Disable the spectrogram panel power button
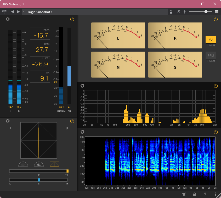Screen dimensions: 221x198 pyautogui.click(x=216, y=132)
